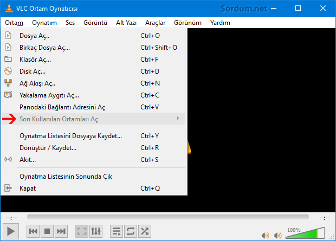Select Klasör Aç... menu item

94,60
